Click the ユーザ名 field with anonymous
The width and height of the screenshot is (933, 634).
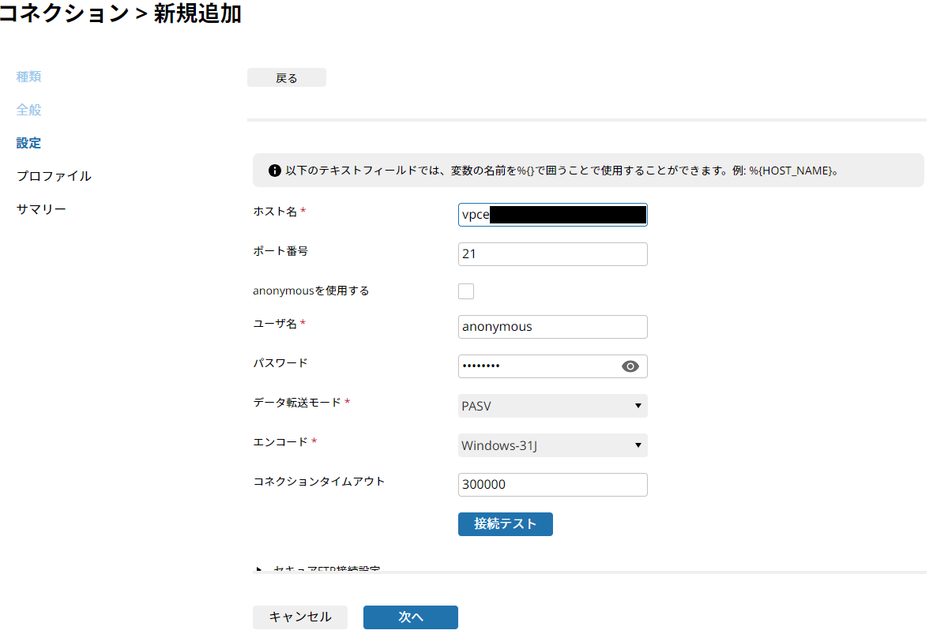pos(552,327)
